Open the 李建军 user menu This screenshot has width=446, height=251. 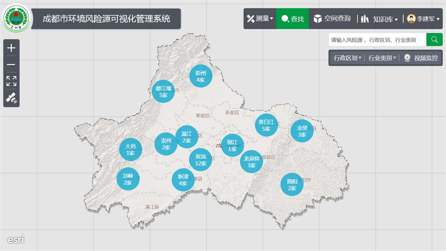point(423,19)
